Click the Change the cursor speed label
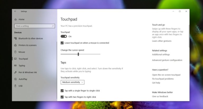Image resolution: width=203 pixels, height=109 pixels. pos(72,50)
